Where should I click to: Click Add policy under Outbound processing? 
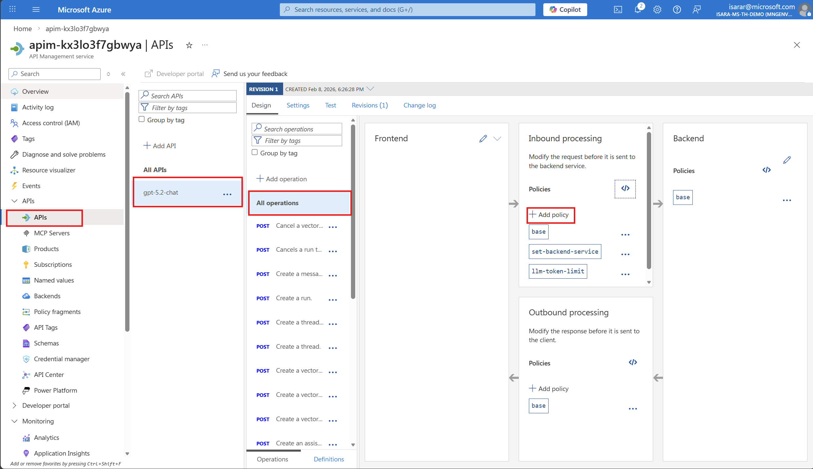point(549,389)
